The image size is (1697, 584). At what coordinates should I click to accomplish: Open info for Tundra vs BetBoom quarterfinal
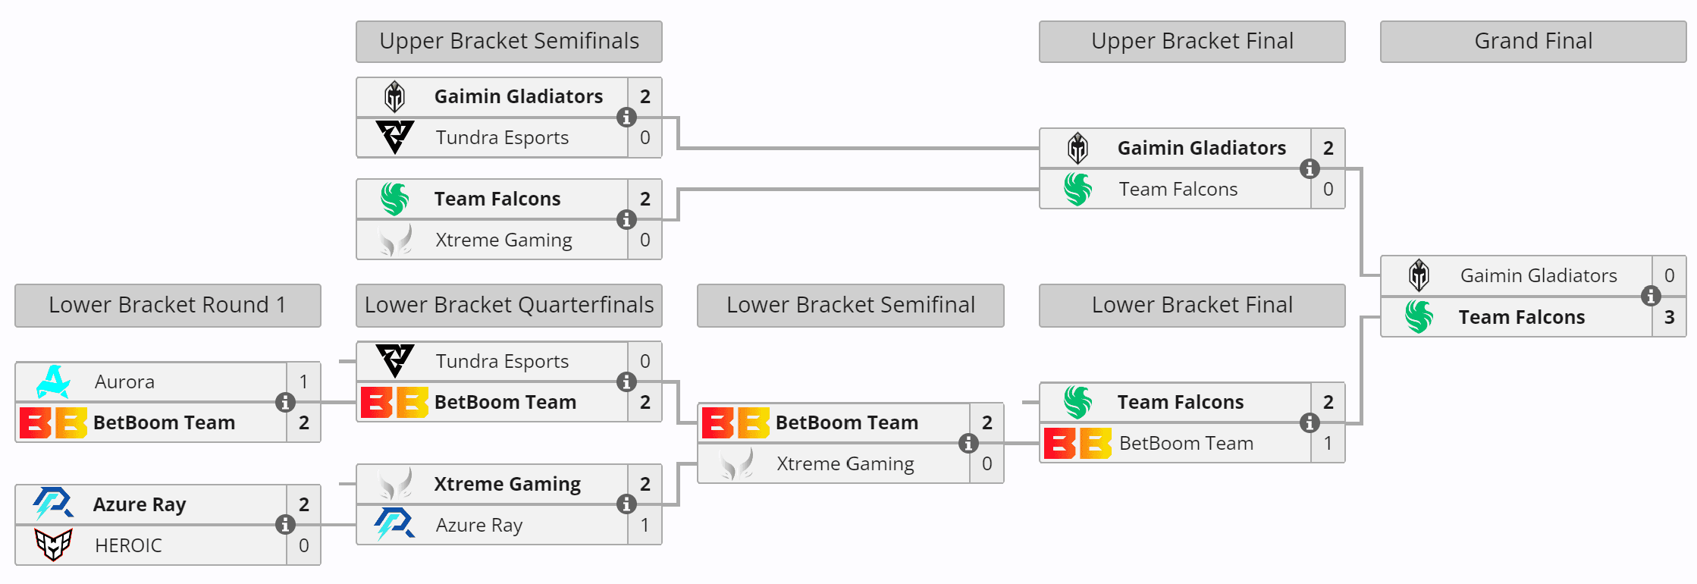pos(626,382)
